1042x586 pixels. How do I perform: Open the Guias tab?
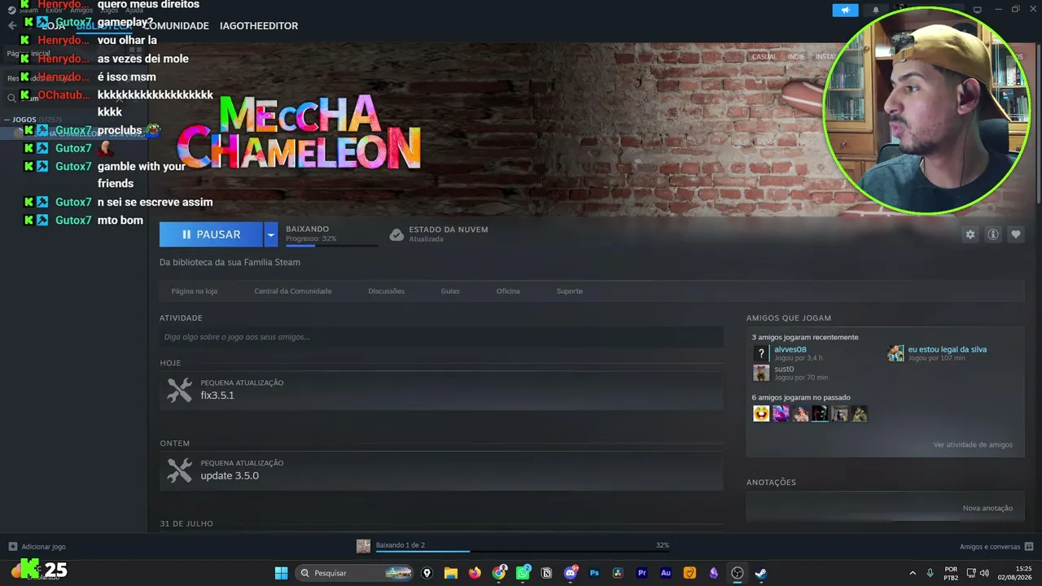point(450,291)
